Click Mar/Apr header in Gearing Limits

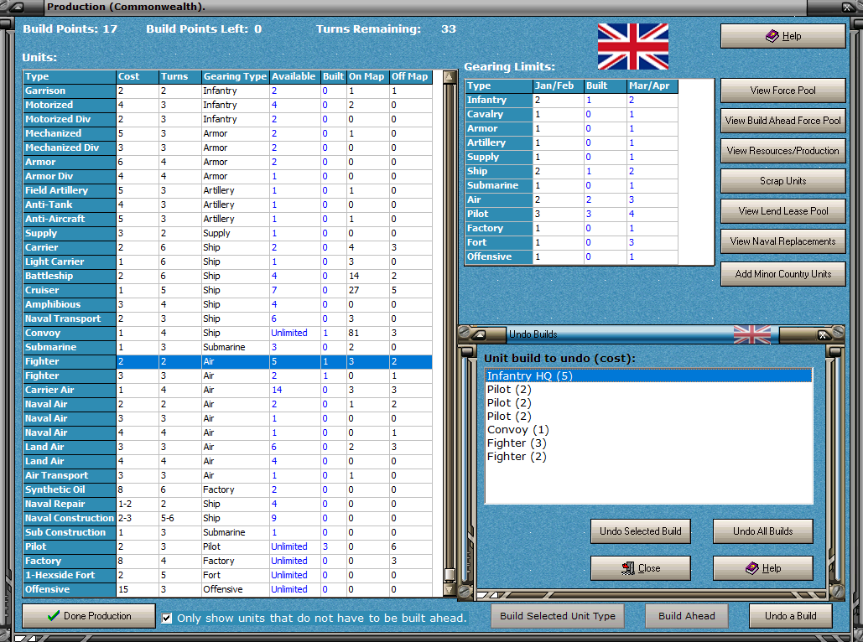coord(652,85)
